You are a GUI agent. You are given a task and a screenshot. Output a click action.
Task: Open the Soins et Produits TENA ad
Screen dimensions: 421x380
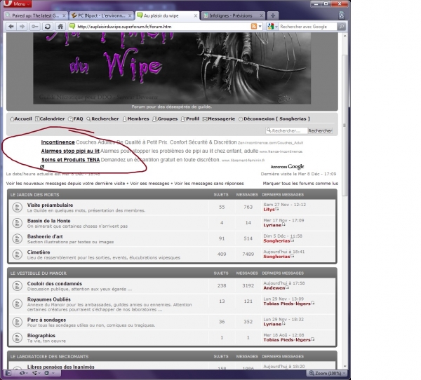70,160
